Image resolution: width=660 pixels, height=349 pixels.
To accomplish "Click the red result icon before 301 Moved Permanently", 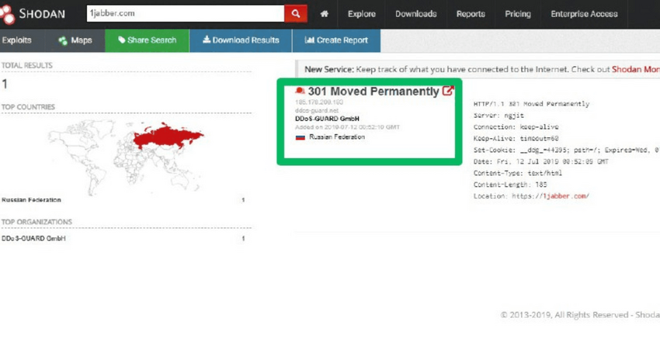I will 300,91.
